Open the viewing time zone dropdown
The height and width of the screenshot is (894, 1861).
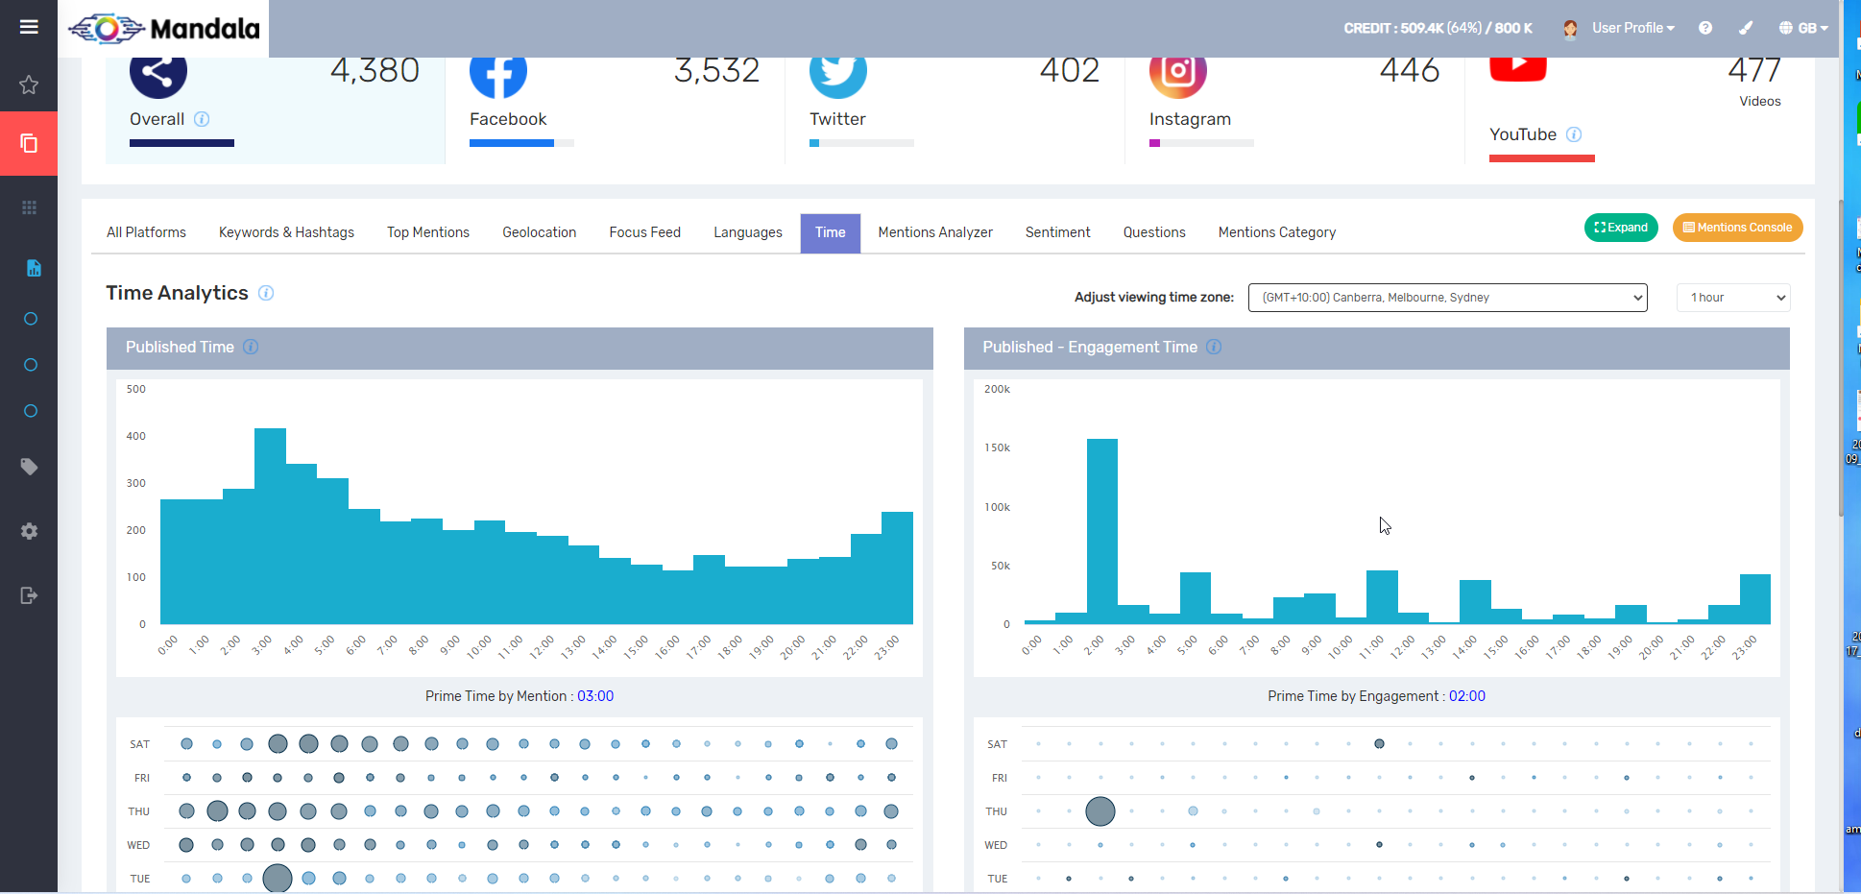point(1446,298)
